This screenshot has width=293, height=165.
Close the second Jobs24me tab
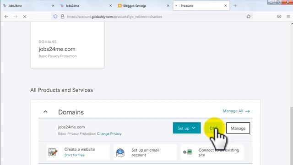pyautogui.click(x=110, y=6)
